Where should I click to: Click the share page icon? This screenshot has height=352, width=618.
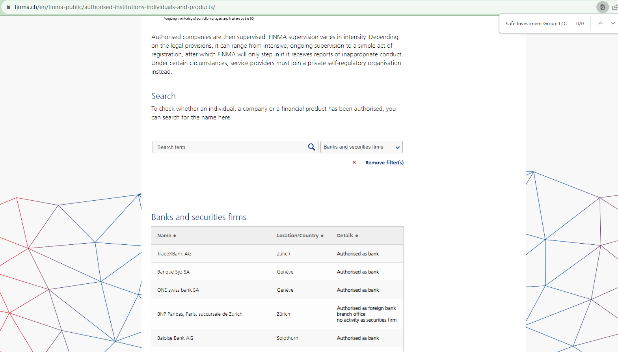[614, 7]
